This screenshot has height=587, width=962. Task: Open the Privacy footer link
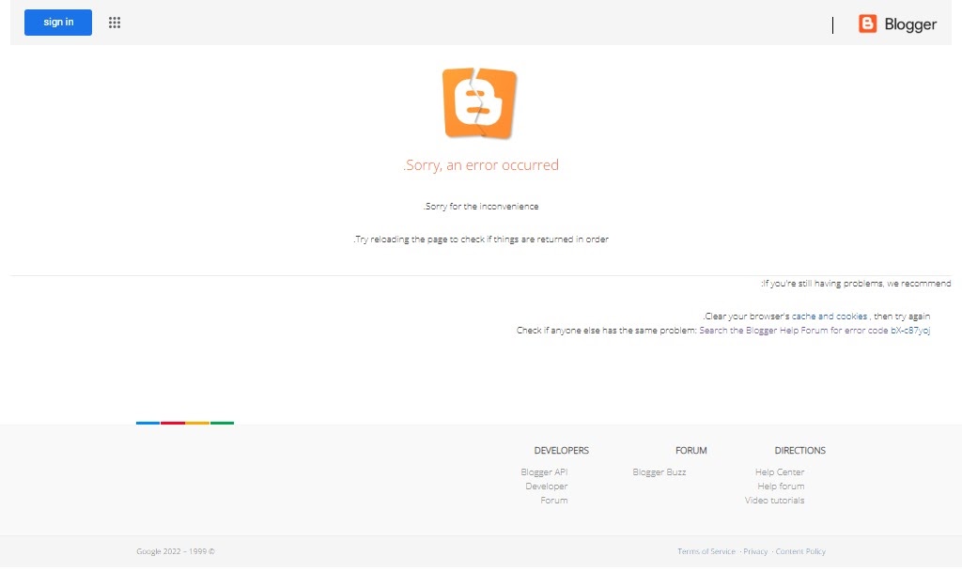755,551
